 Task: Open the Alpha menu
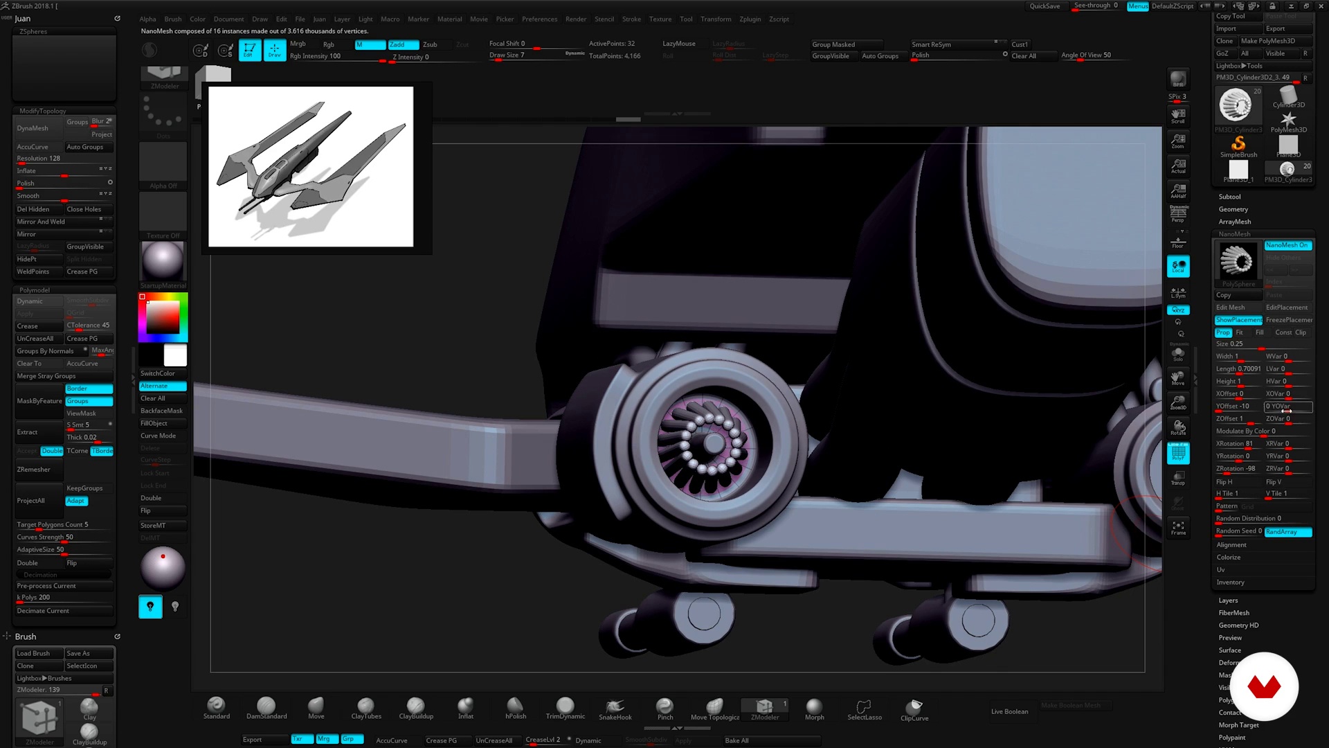pos(147,19)
